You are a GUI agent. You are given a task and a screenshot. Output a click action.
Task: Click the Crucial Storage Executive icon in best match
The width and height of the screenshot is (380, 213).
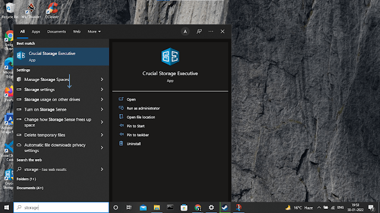tap(21, 56)
